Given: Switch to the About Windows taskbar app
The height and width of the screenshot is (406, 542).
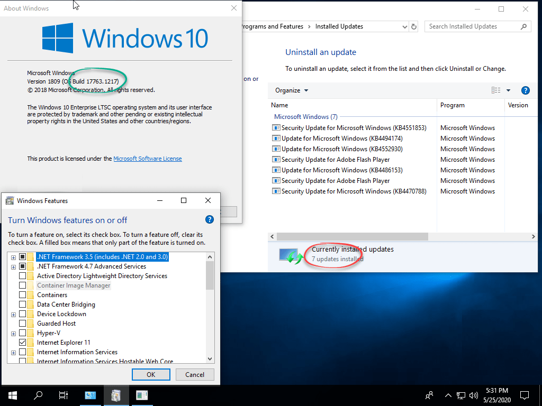Looking at the screenshot, I should (x=142, y=395).
